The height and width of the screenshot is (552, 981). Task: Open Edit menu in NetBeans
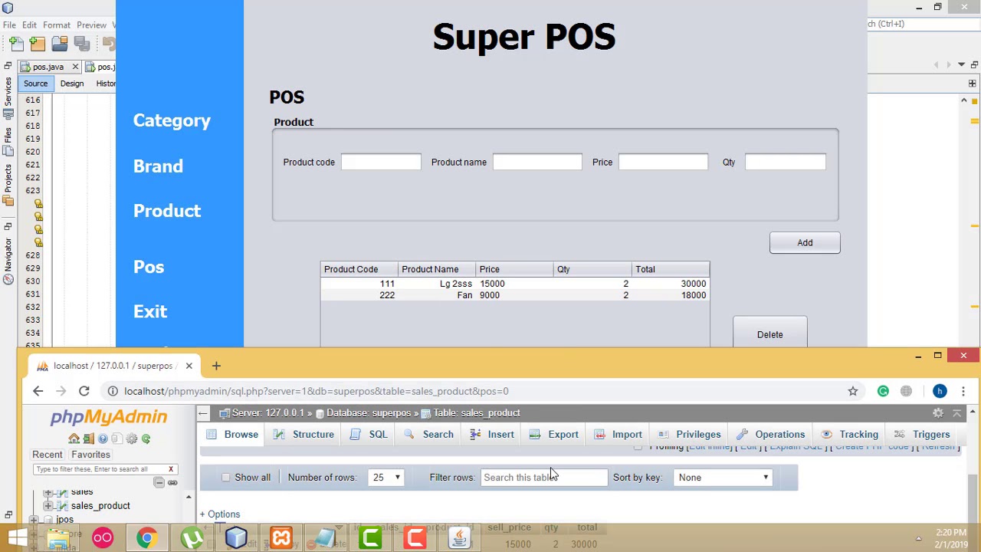coord(29,25)
